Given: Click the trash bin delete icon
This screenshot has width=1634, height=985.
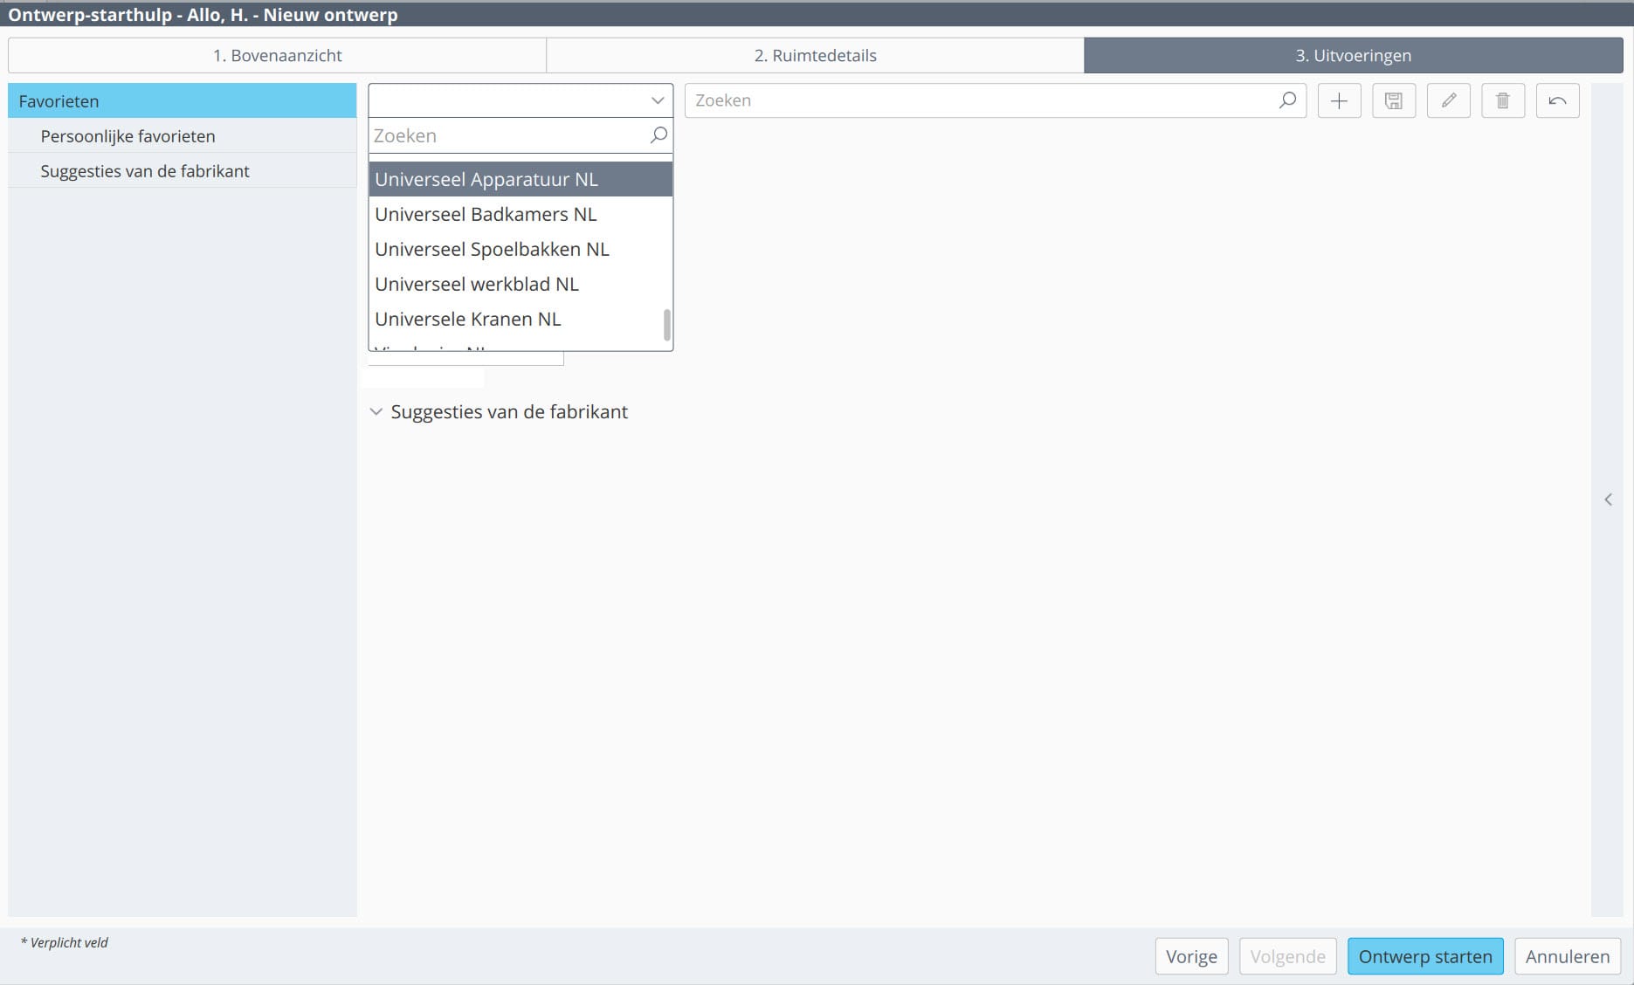Looking at the screenshot, I should [1503, 101].
